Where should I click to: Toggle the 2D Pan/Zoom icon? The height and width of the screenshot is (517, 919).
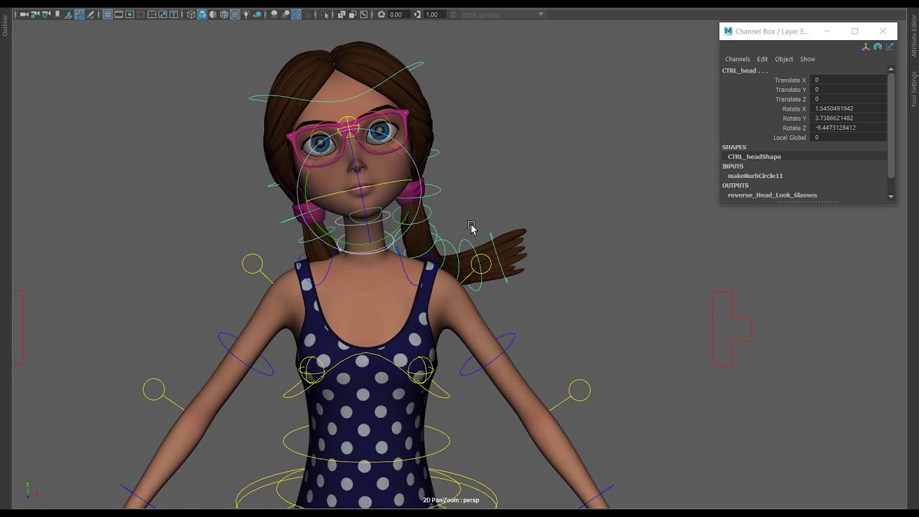(79, 14)
